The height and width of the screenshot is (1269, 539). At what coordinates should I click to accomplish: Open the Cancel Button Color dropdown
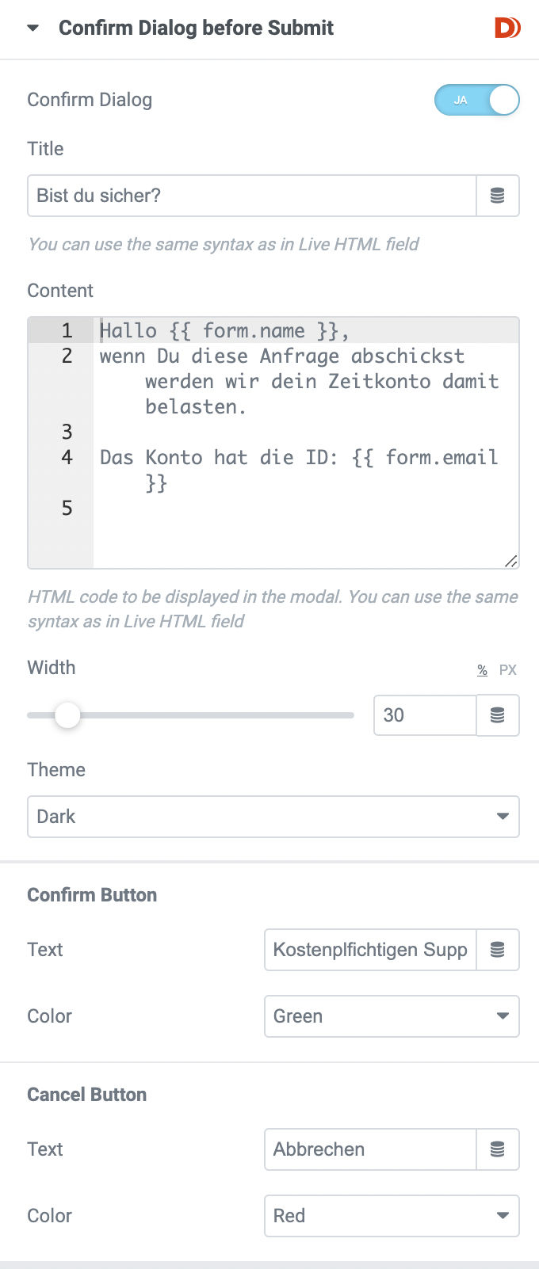pyautogui.click(x=392, y=1216)
